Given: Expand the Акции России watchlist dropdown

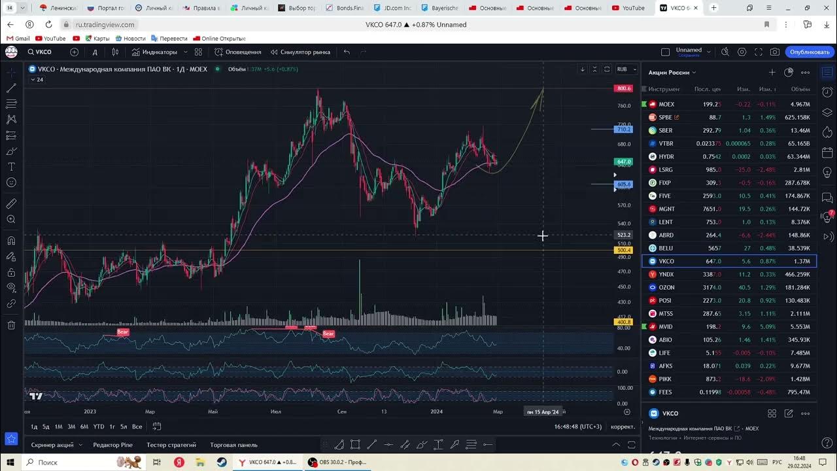Looking at the screenshot, I should 672,73.
